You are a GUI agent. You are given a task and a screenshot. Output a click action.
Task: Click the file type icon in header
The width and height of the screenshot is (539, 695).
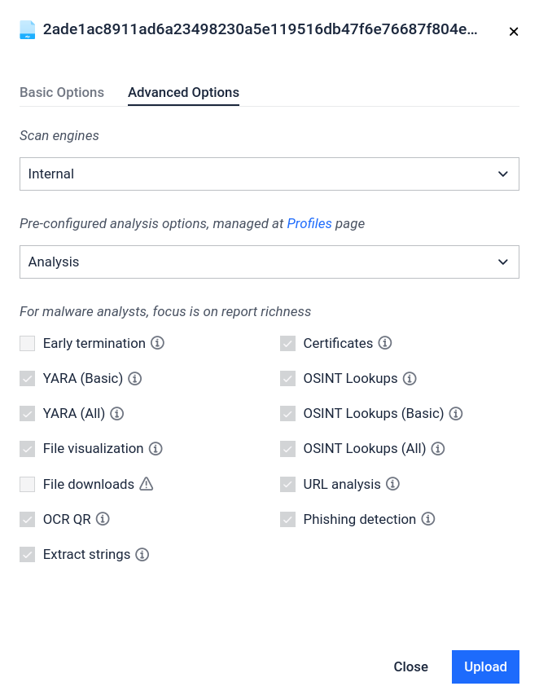tap(28, 30)
